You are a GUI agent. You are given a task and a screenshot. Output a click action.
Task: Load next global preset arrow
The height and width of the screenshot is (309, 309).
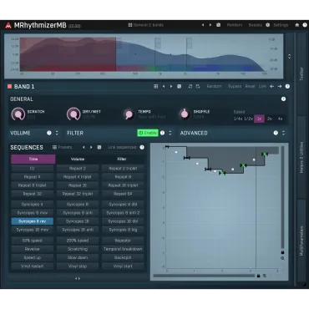click(x=210, y=25)
